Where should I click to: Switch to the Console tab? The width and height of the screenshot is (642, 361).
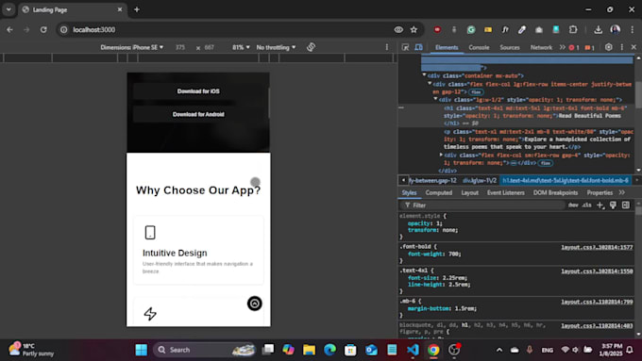tap(479, 47)
